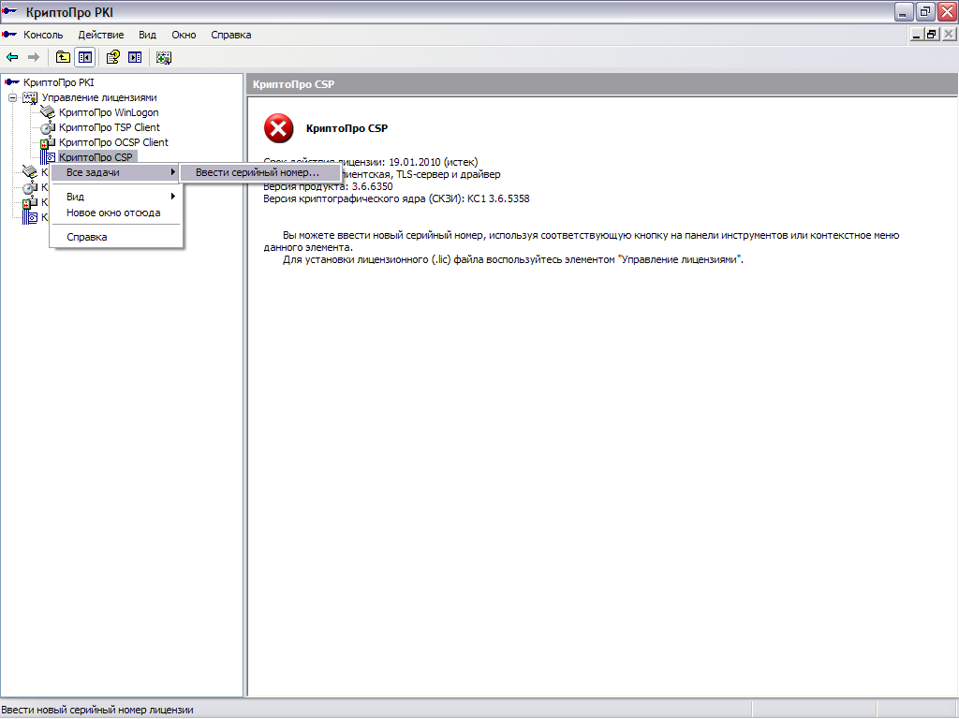The height and width of the screenshot is (719, 959).
Task: Click the Управление лицензиями node icon
Action: [30, 97]
